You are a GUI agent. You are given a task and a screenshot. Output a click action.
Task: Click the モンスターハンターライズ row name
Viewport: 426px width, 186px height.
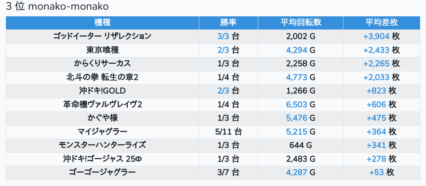[102, 145]
